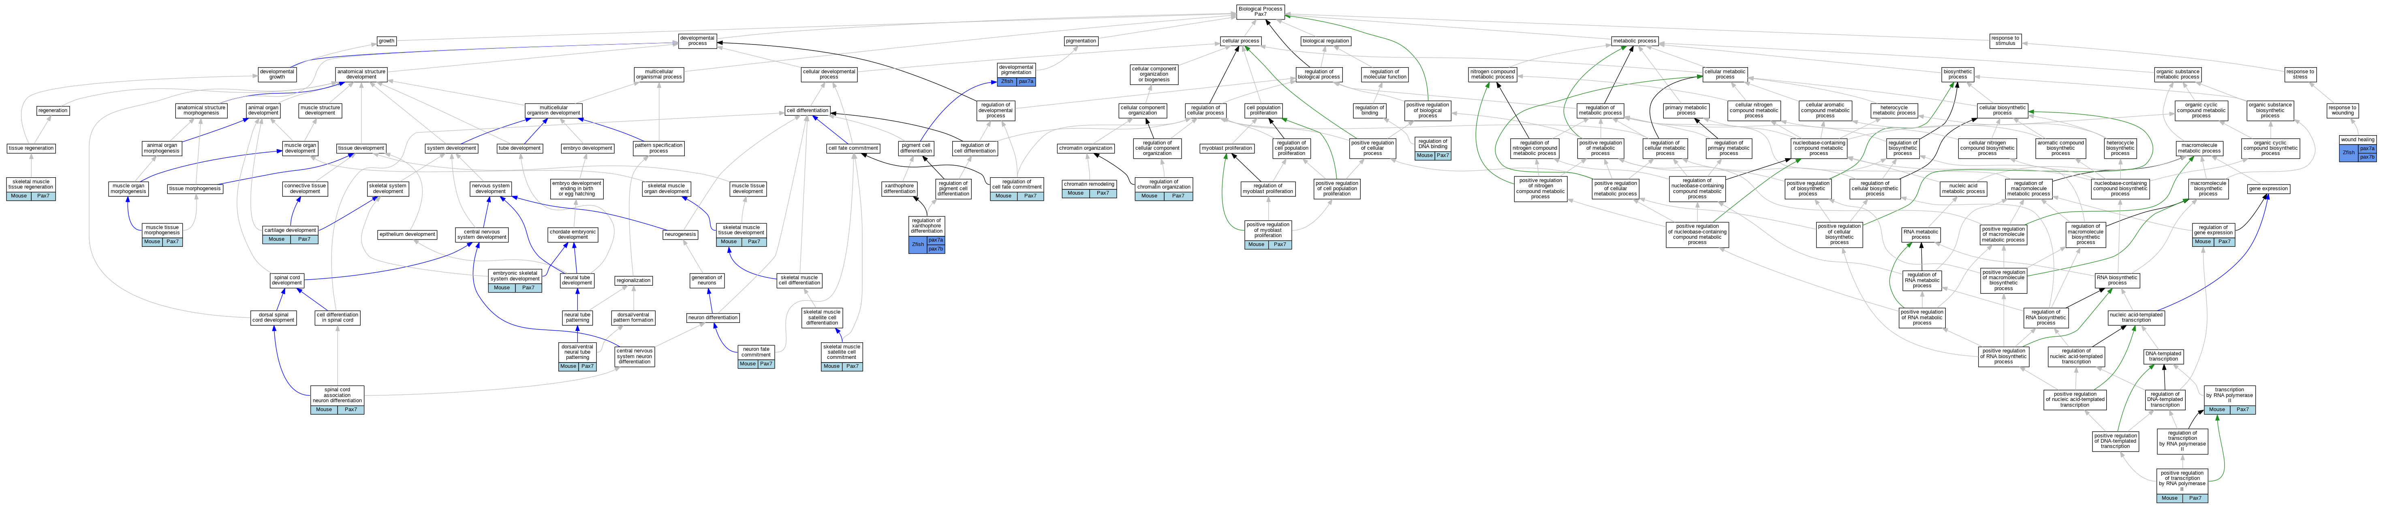
Task: Click "positive regulation of nitrogen compound metabolic process"
Action: tap(1540, 189)
